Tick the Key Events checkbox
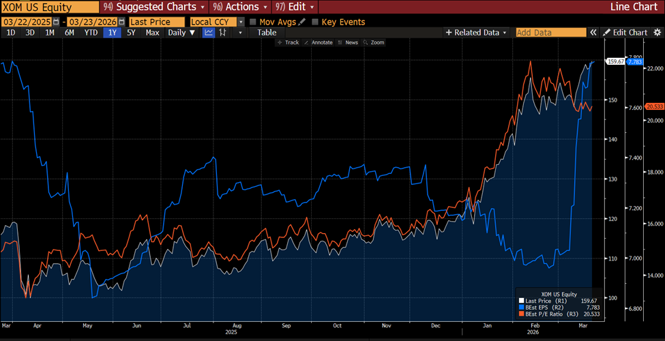Screen dimensions: 665x341 click(315, 22)
